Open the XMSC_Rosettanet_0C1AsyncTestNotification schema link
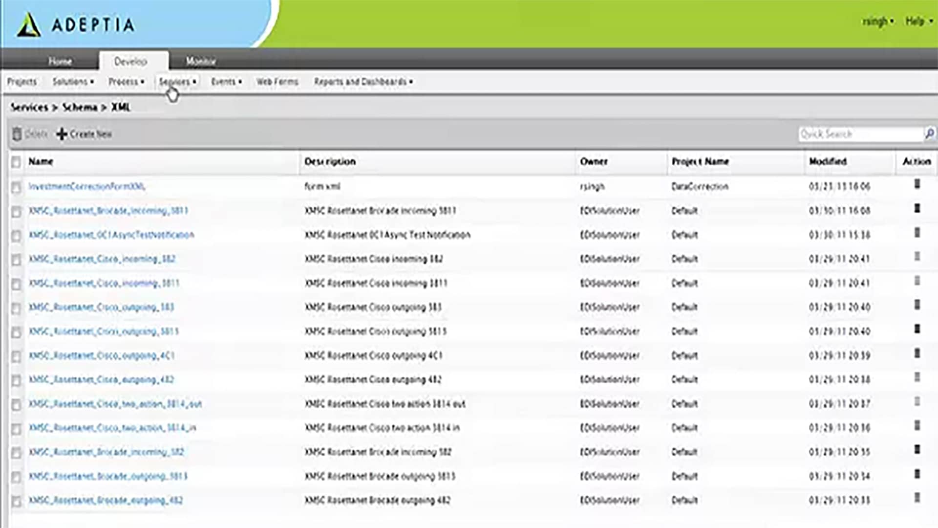Viewport: 938px width, 528px height. (x=111, y=235)
